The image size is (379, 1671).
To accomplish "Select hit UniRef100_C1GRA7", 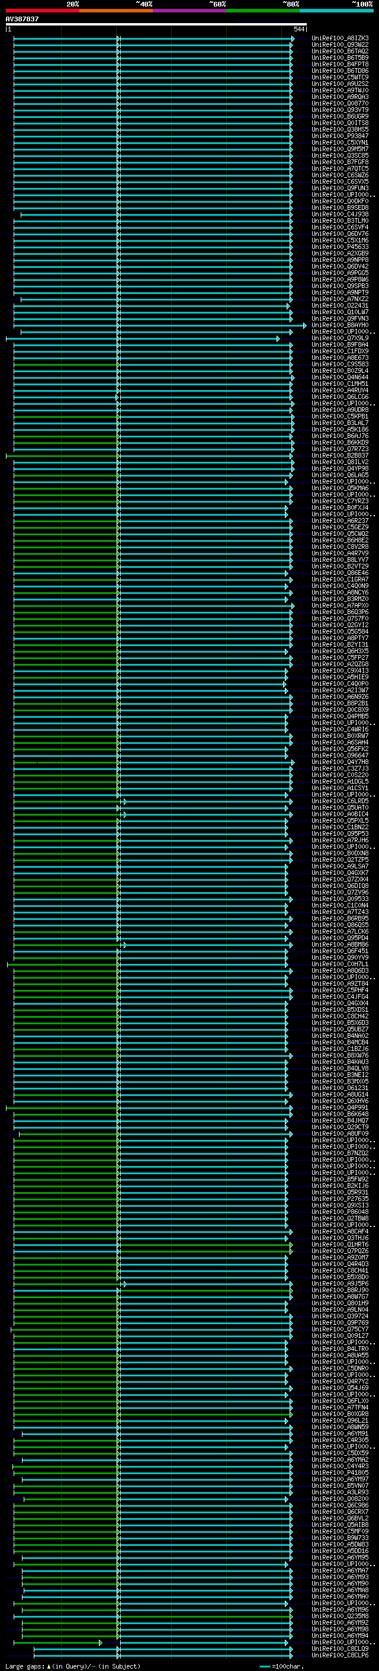I will pyautogui.click(x=339, y=579).
